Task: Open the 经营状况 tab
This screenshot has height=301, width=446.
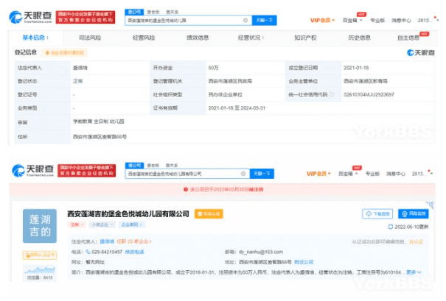Action: tap(251, 38)
